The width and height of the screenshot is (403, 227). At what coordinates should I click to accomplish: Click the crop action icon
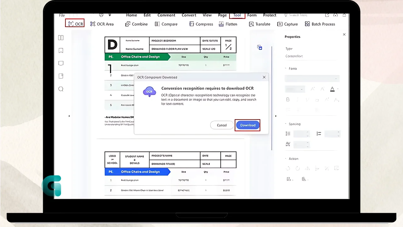[327, 168]
